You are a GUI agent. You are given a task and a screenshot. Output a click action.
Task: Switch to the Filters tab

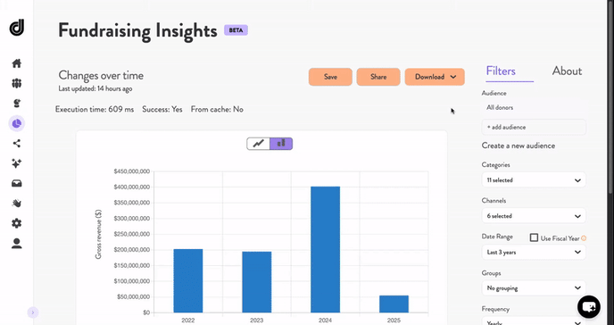point(501,71)
